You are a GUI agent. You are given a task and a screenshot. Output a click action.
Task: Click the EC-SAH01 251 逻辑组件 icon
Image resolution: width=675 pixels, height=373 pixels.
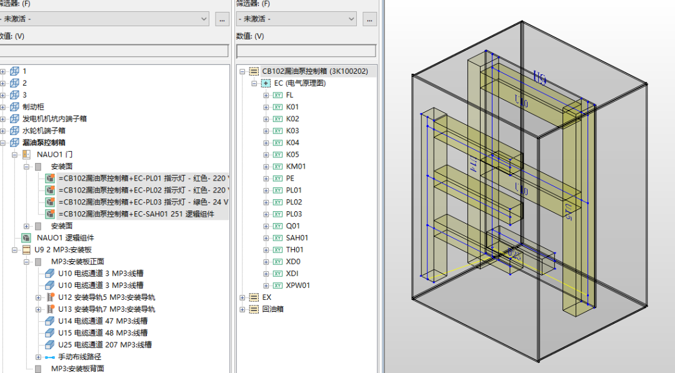[50, 214]
